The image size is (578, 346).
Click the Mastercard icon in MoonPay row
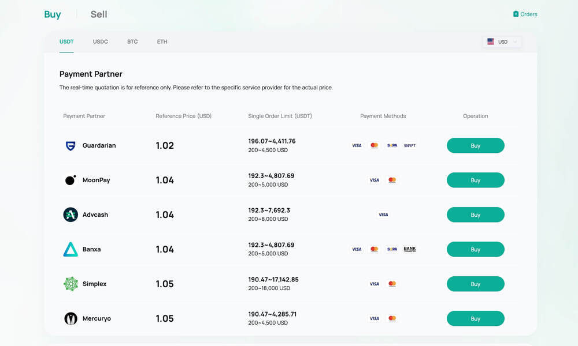click(392, 180)
